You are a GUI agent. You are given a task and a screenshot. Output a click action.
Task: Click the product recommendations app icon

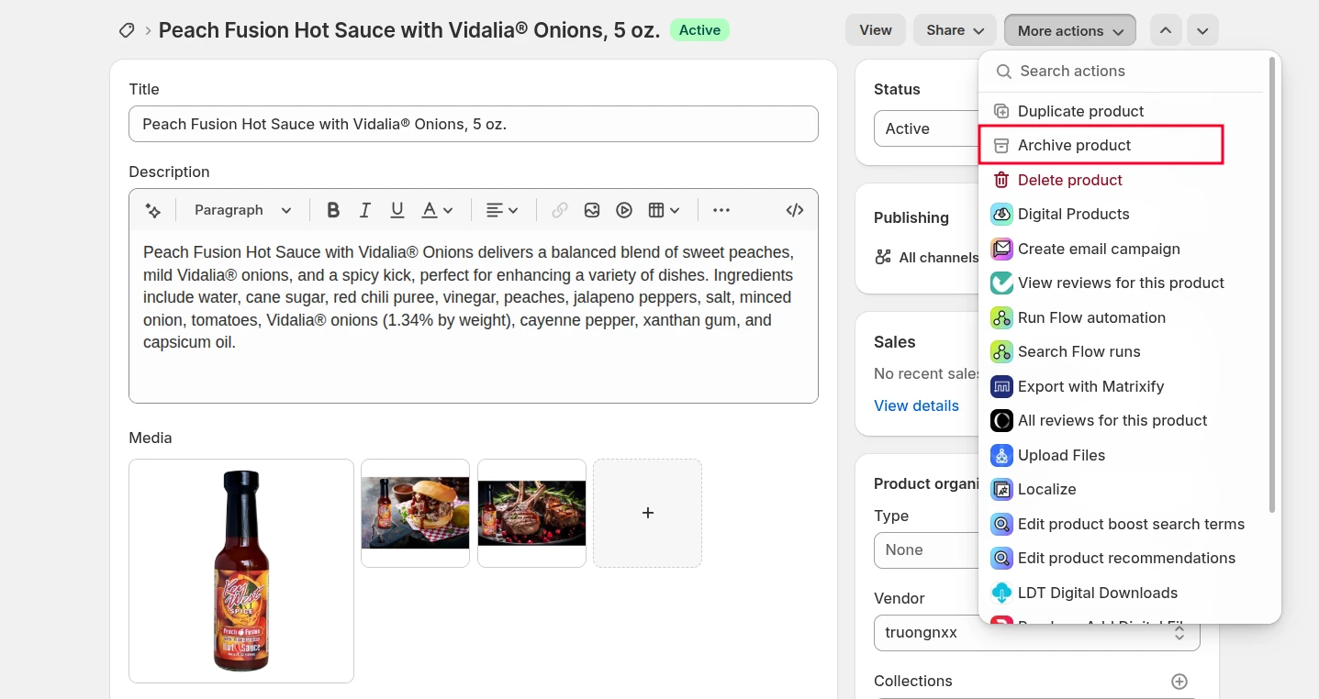coord(1001,558)
